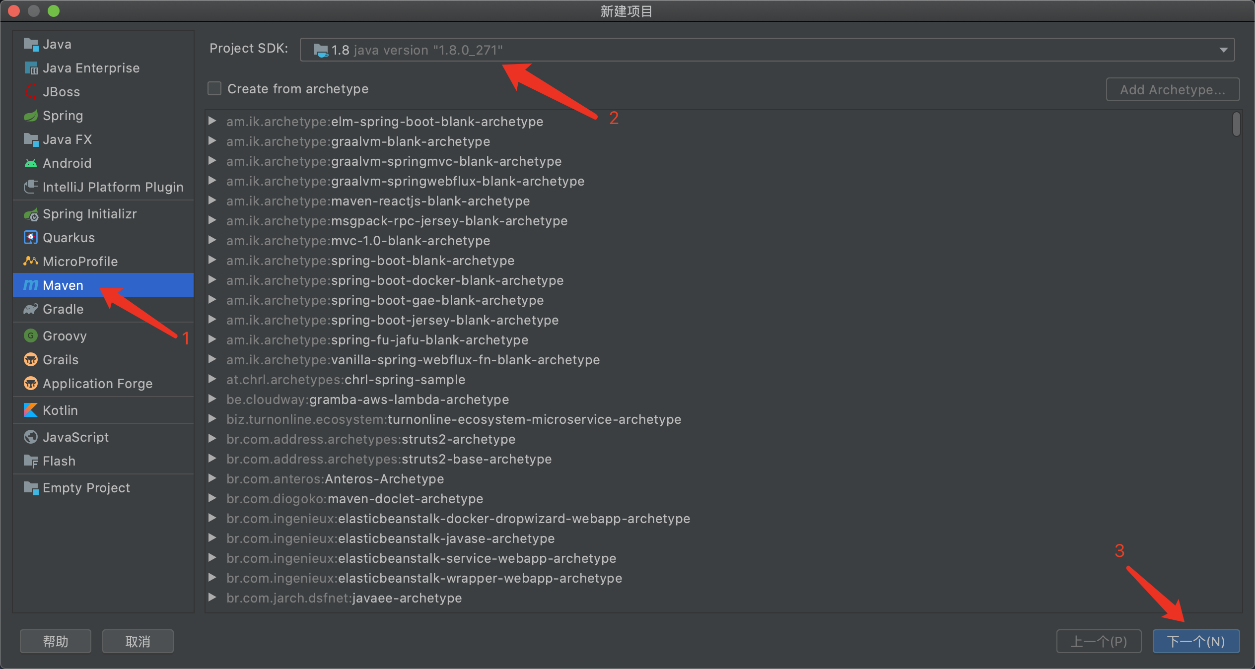Click the Groovy 'G' icon
The image size is (1255, 669).
tap(31, 336)
